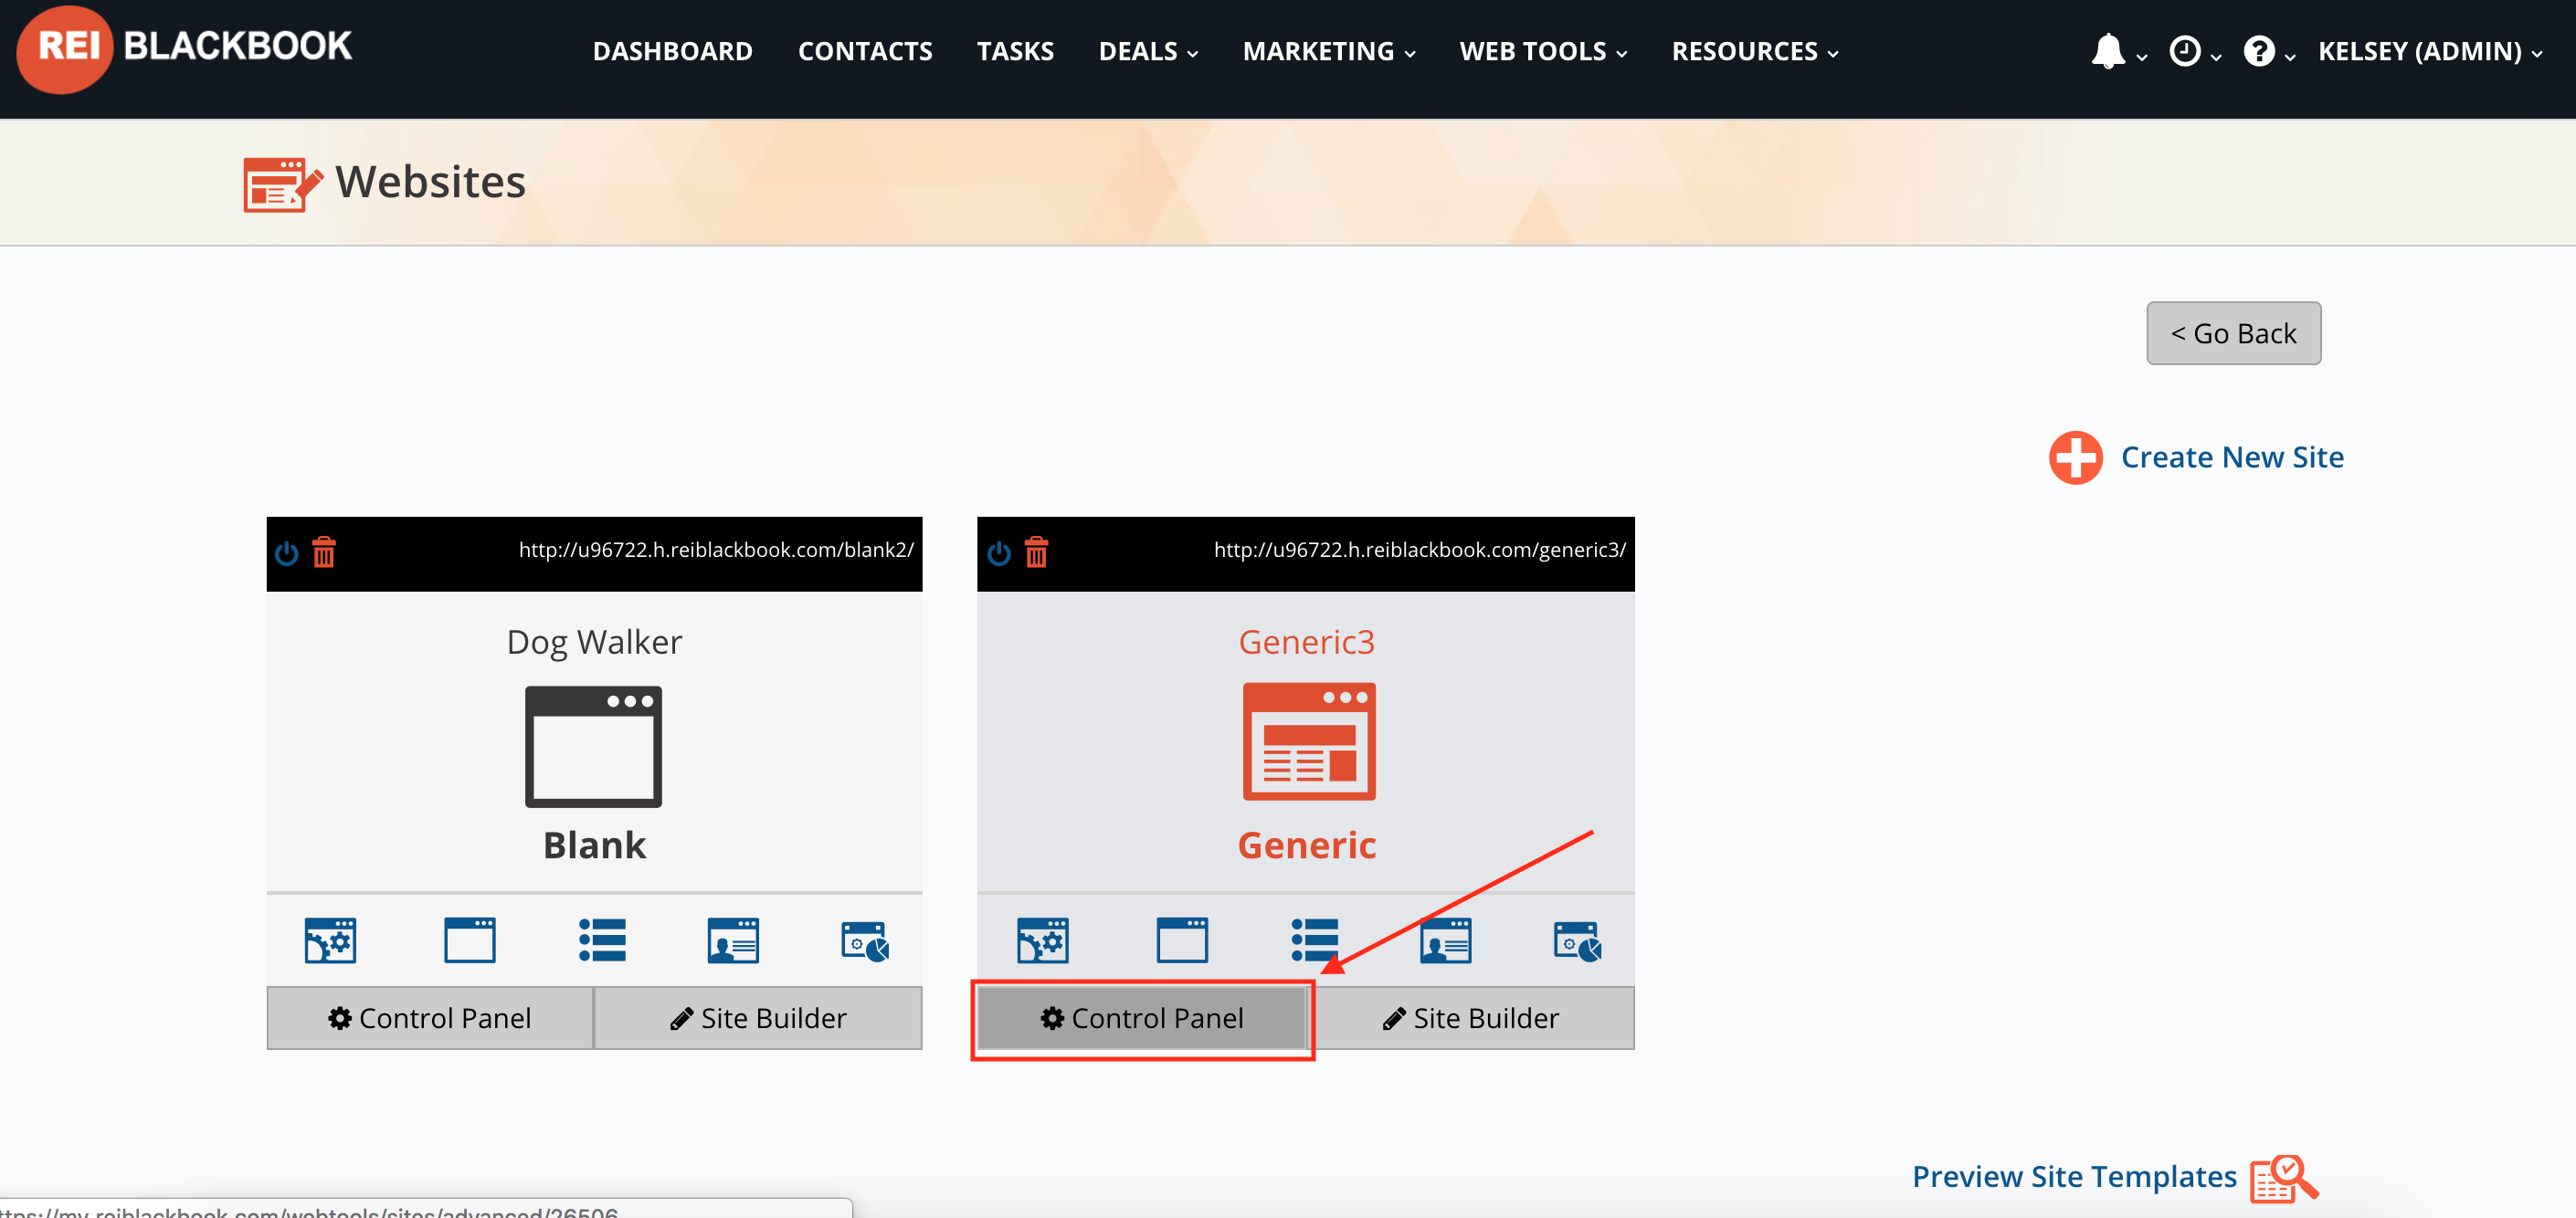Toggle power for the Dog Walker site
Viewport: 2576px width, 1218px height.
tap(287, 552)
